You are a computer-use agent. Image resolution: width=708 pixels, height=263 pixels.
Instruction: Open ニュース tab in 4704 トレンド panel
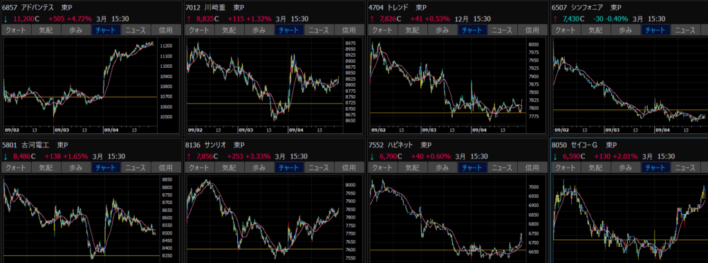(x=503, y=30)
